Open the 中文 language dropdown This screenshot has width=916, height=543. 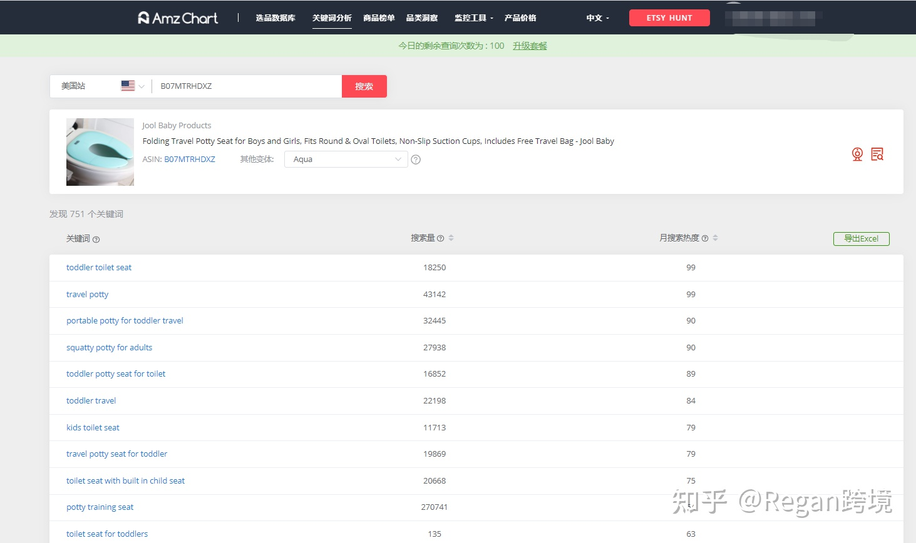click(x=597, y=18)
